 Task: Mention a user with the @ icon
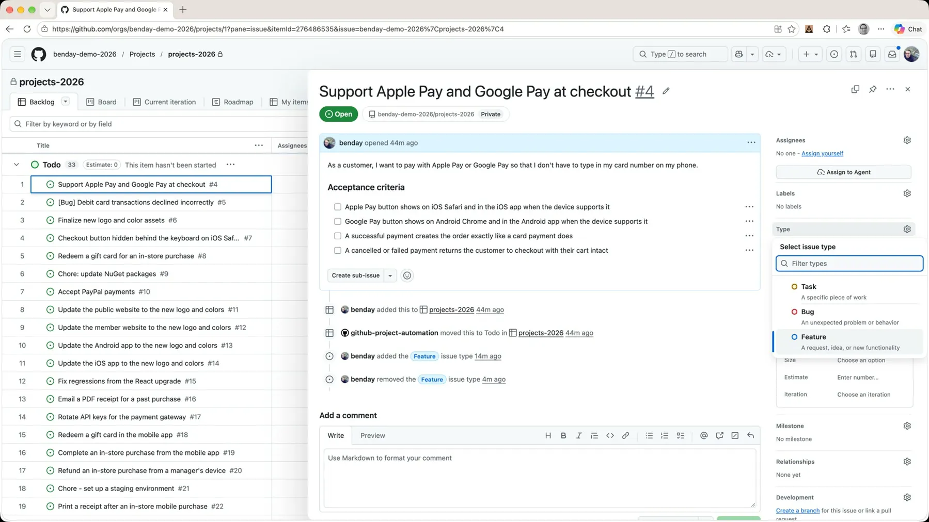tap(703, 436)
